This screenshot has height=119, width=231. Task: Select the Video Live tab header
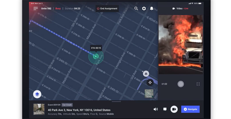tap(181, 9)
